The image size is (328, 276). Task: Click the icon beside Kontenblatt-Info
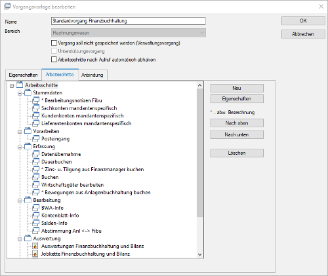click(36, 216)
